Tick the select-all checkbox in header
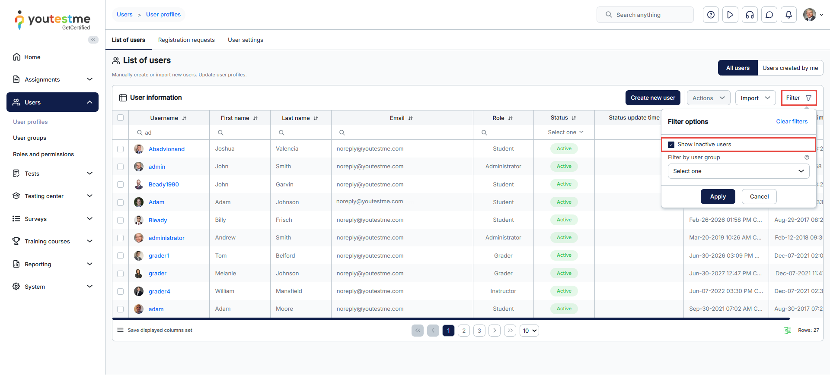 tap(121, 118)
